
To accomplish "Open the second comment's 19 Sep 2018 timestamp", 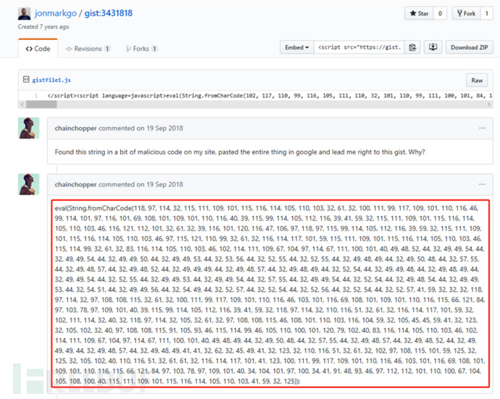I will pyautogui.click(x=164, y=184).
